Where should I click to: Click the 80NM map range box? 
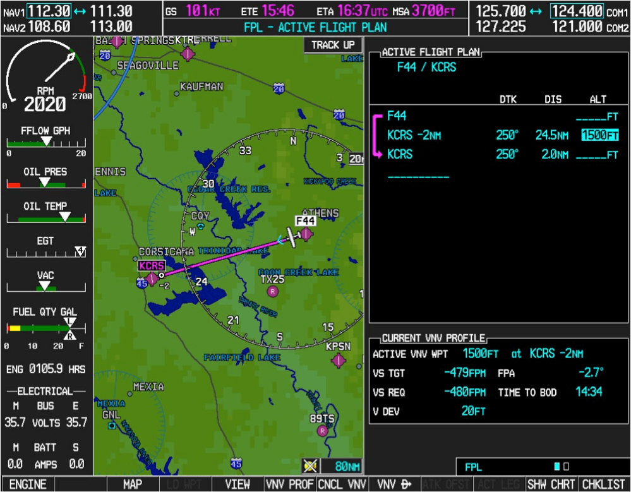tap(342, 466)
